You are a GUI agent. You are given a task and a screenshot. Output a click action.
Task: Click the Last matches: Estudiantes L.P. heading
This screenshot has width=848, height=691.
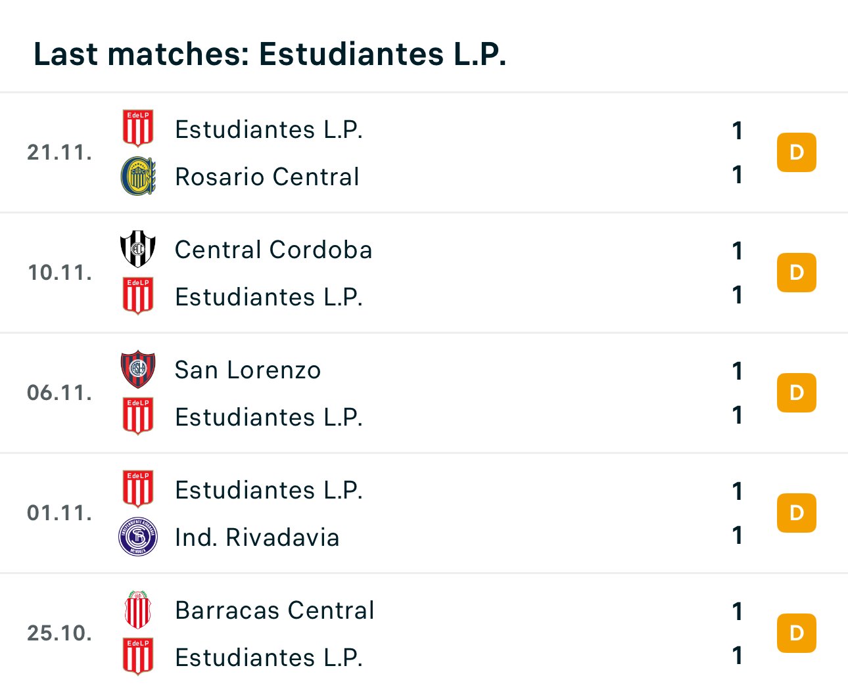click(x=270, y=54)
